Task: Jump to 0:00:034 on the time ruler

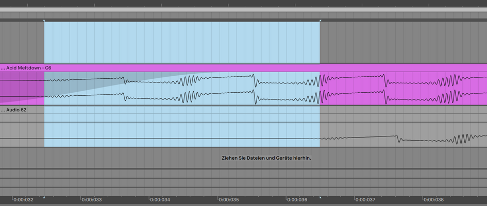Action: coord(160,199)
